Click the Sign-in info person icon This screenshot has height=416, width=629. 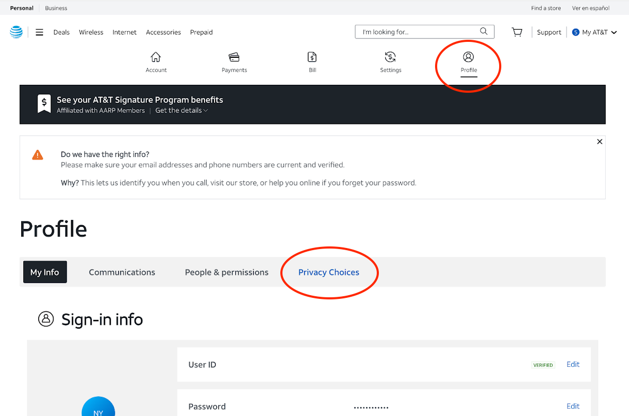coord(46,318)
